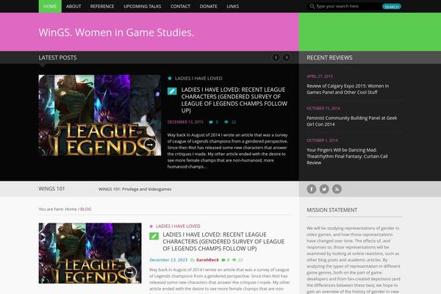Screen dimensions: 441x294
Task: Open Feminist Community Building Panel review
Action: pyautogui.click(x=352, y=121)
